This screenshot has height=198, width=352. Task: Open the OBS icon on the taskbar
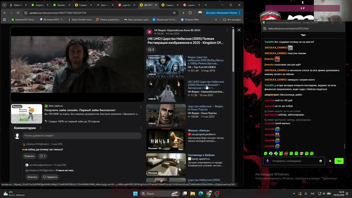217,194
